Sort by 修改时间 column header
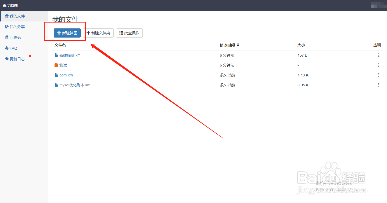The height and width of the screenshot is (203, 387). pos(230,45)
